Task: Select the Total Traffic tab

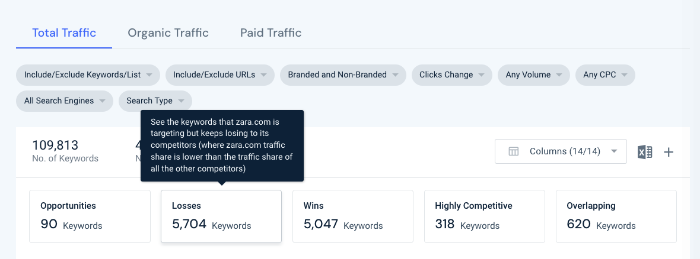Action: click(x=64, y=33)
